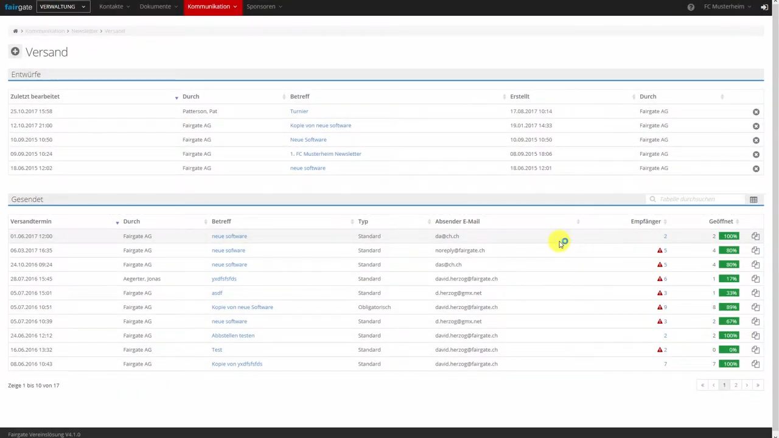The width and height of the screenshot is (779, 438).
Task: Open the sent newsletter Kopie von yxdfsfsfds
Action: click(237, 364)
